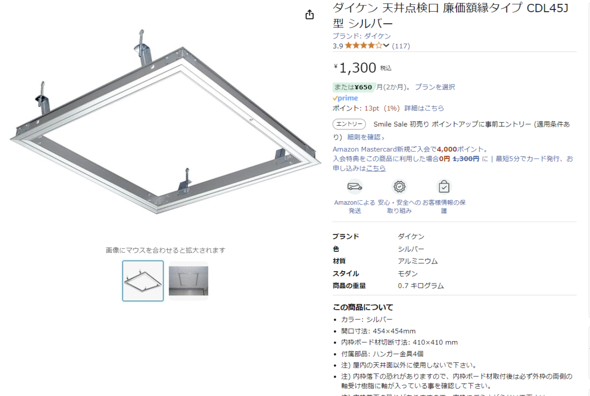Click the Amazon delivery truck icon
590x396 pixels.
[x=354, y=187]
